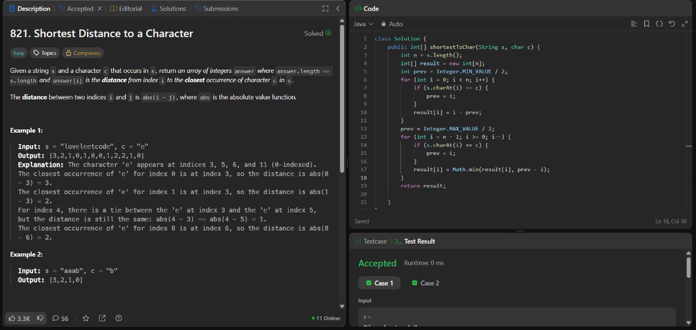Switch to the Solutions tab
This screenshot has height=330, width=696.
coord(168,9)
